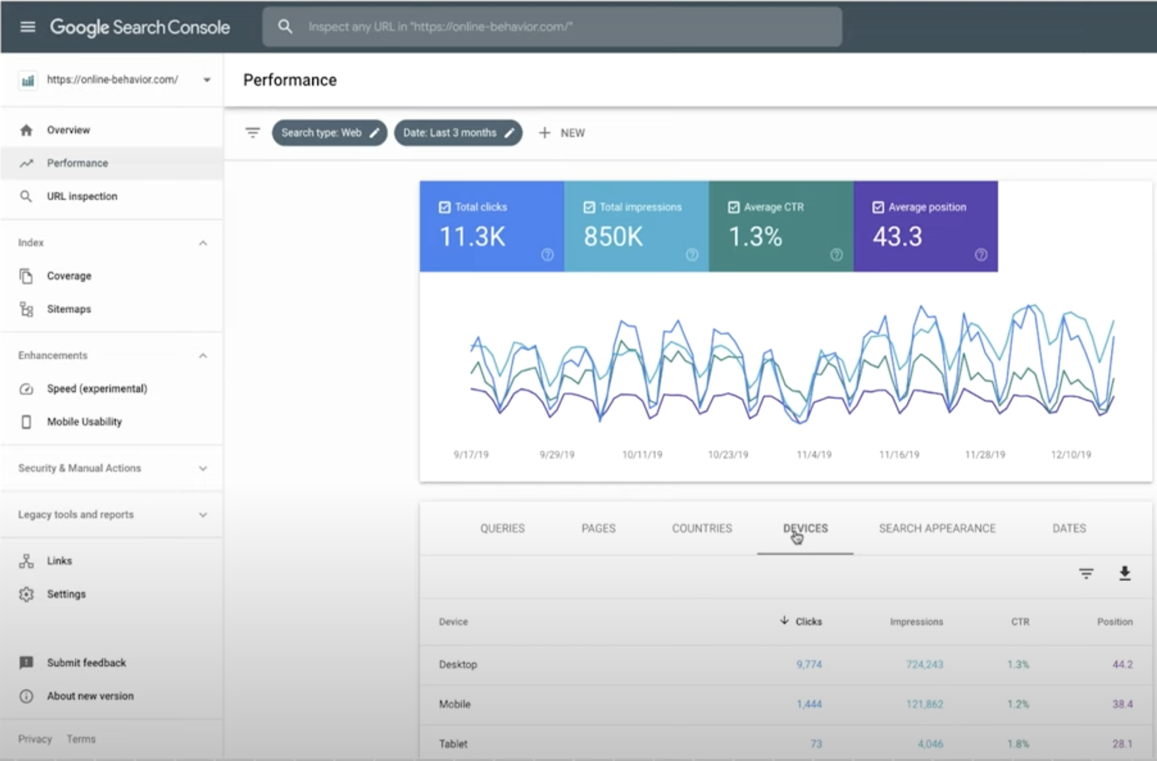Open the Search type: Web filter chip

click(x=329, y=133)
